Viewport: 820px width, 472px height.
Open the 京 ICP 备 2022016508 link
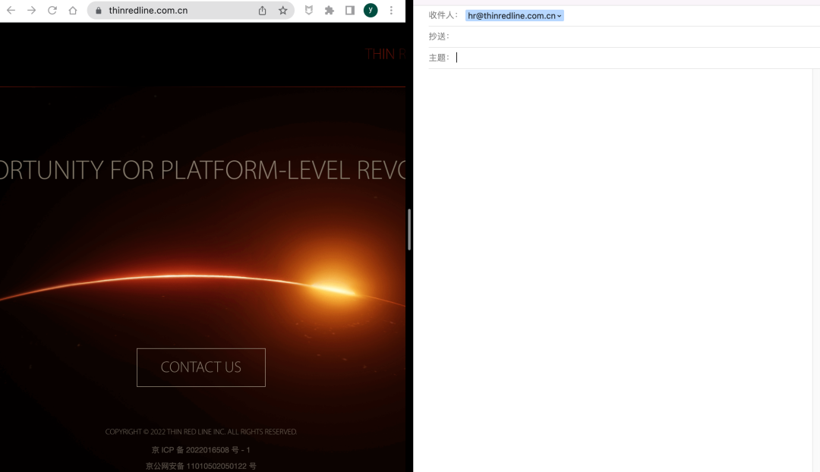tap(200, 450)
